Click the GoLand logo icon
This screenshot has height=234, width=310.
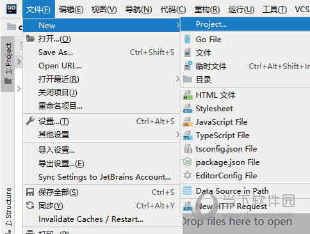(x=12, y=9)
